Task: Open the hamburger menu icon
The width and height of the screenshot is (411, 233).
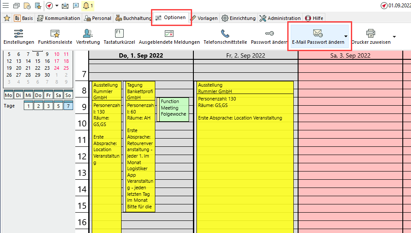Action: click(5, 6)
